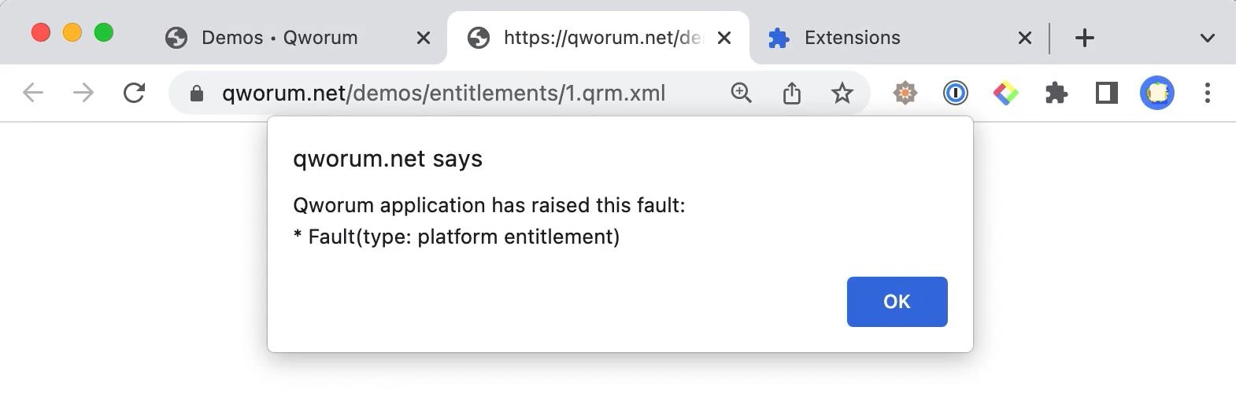This screenshot has height=419, width=1236.
Task: Go forward to the next page
Action: (83, 93)
